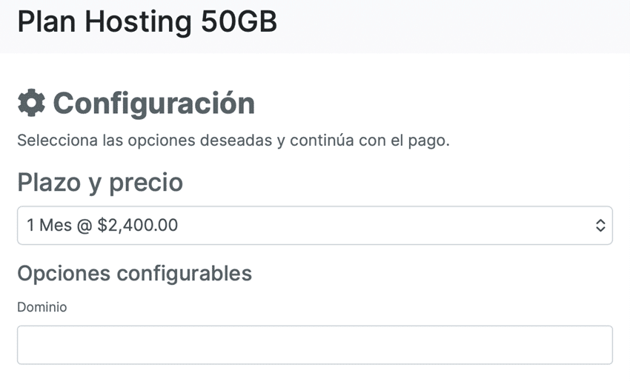
Task: Select the "1 Mes @ $2,400.00" option text
Action: click(102, 225)
